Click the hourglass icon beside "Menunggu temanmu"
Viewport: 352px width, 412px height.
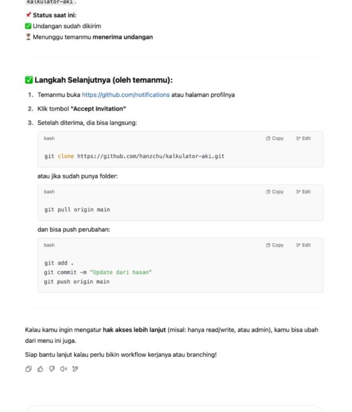coord(28,37)
